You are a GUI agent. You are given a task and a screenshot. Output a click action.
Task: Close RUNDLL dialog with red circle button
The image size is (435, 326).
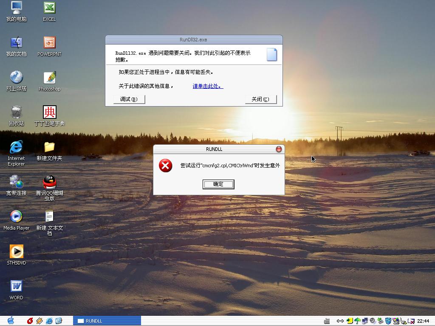279,149
